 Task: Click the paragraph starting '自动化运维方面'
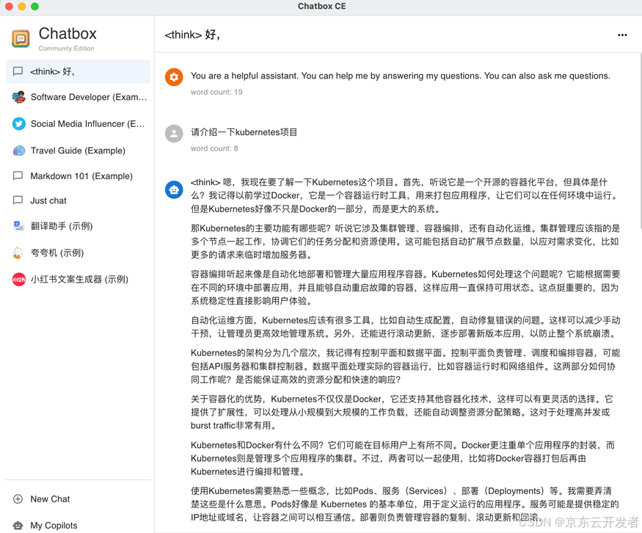(x=405, y=327)
